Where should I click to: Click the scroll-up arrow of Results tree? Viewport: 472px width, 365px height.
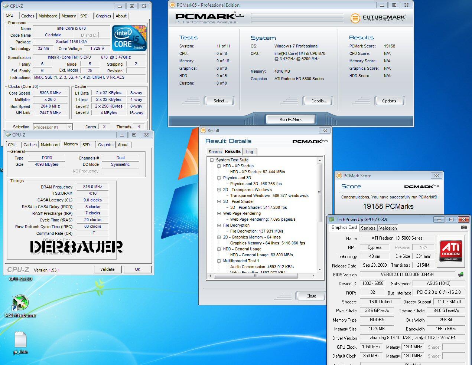[x=319, y=160]
